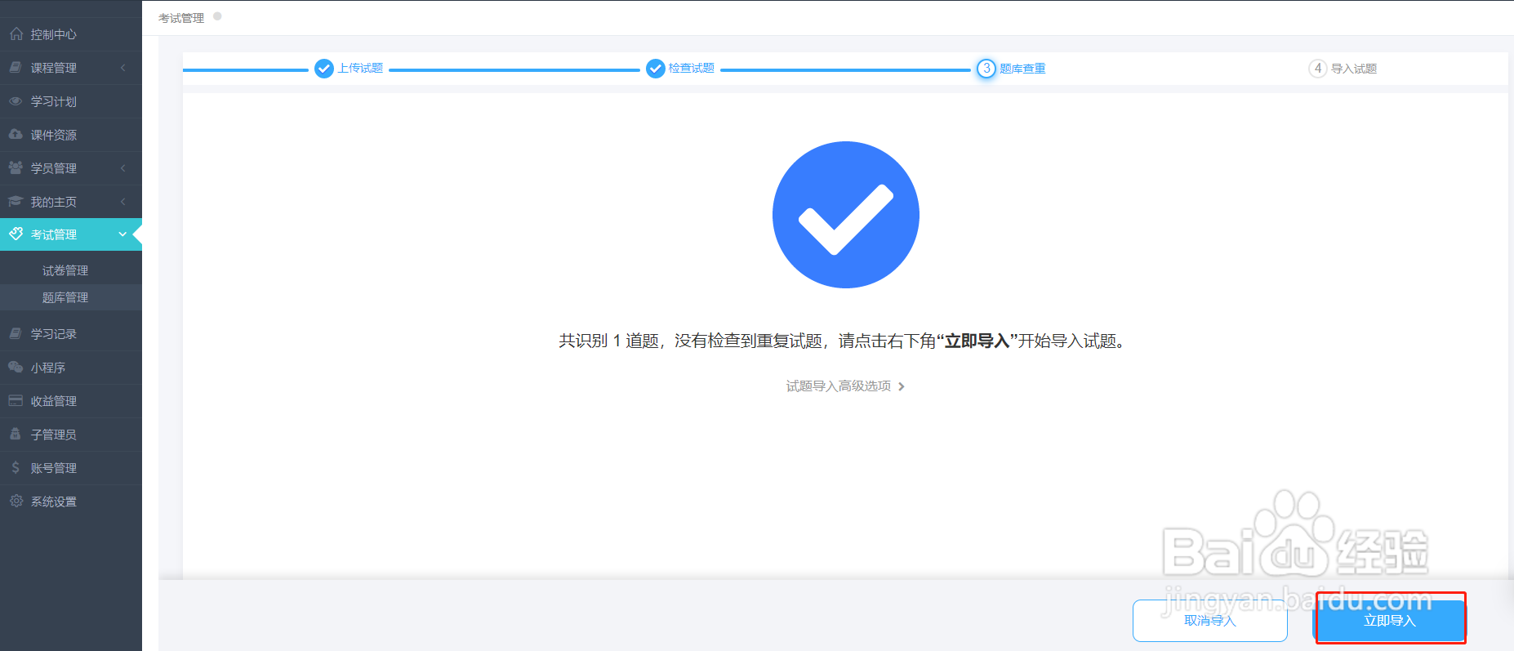Click the 导入试题 step label
Screen dimensions: 1514x651
(x=1354, y=69)
